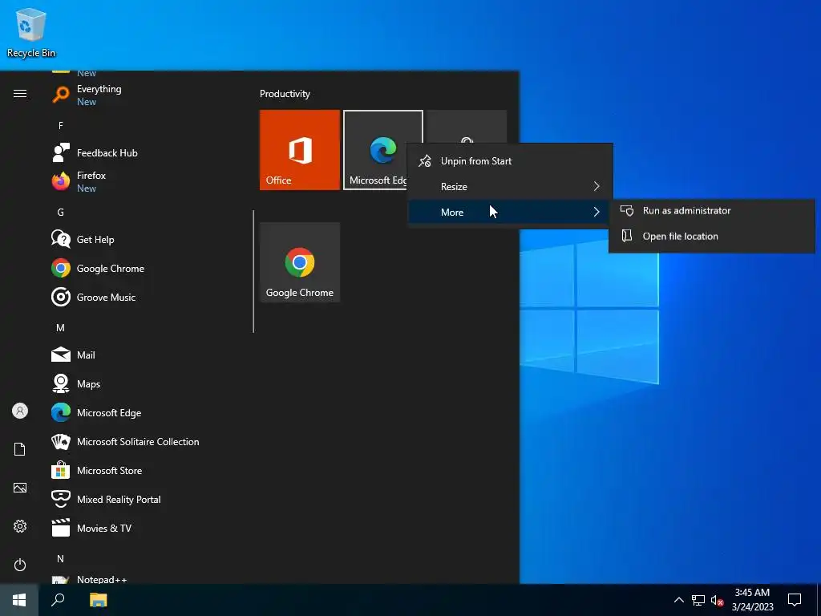Screen dimensions: 821x616
Task: Click the network tray icon
Action: 698,600
